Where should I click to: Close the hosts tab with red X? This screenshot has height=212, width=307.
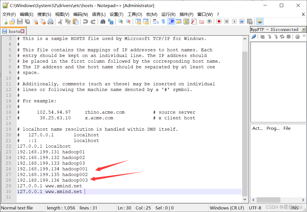click(23, 31)
